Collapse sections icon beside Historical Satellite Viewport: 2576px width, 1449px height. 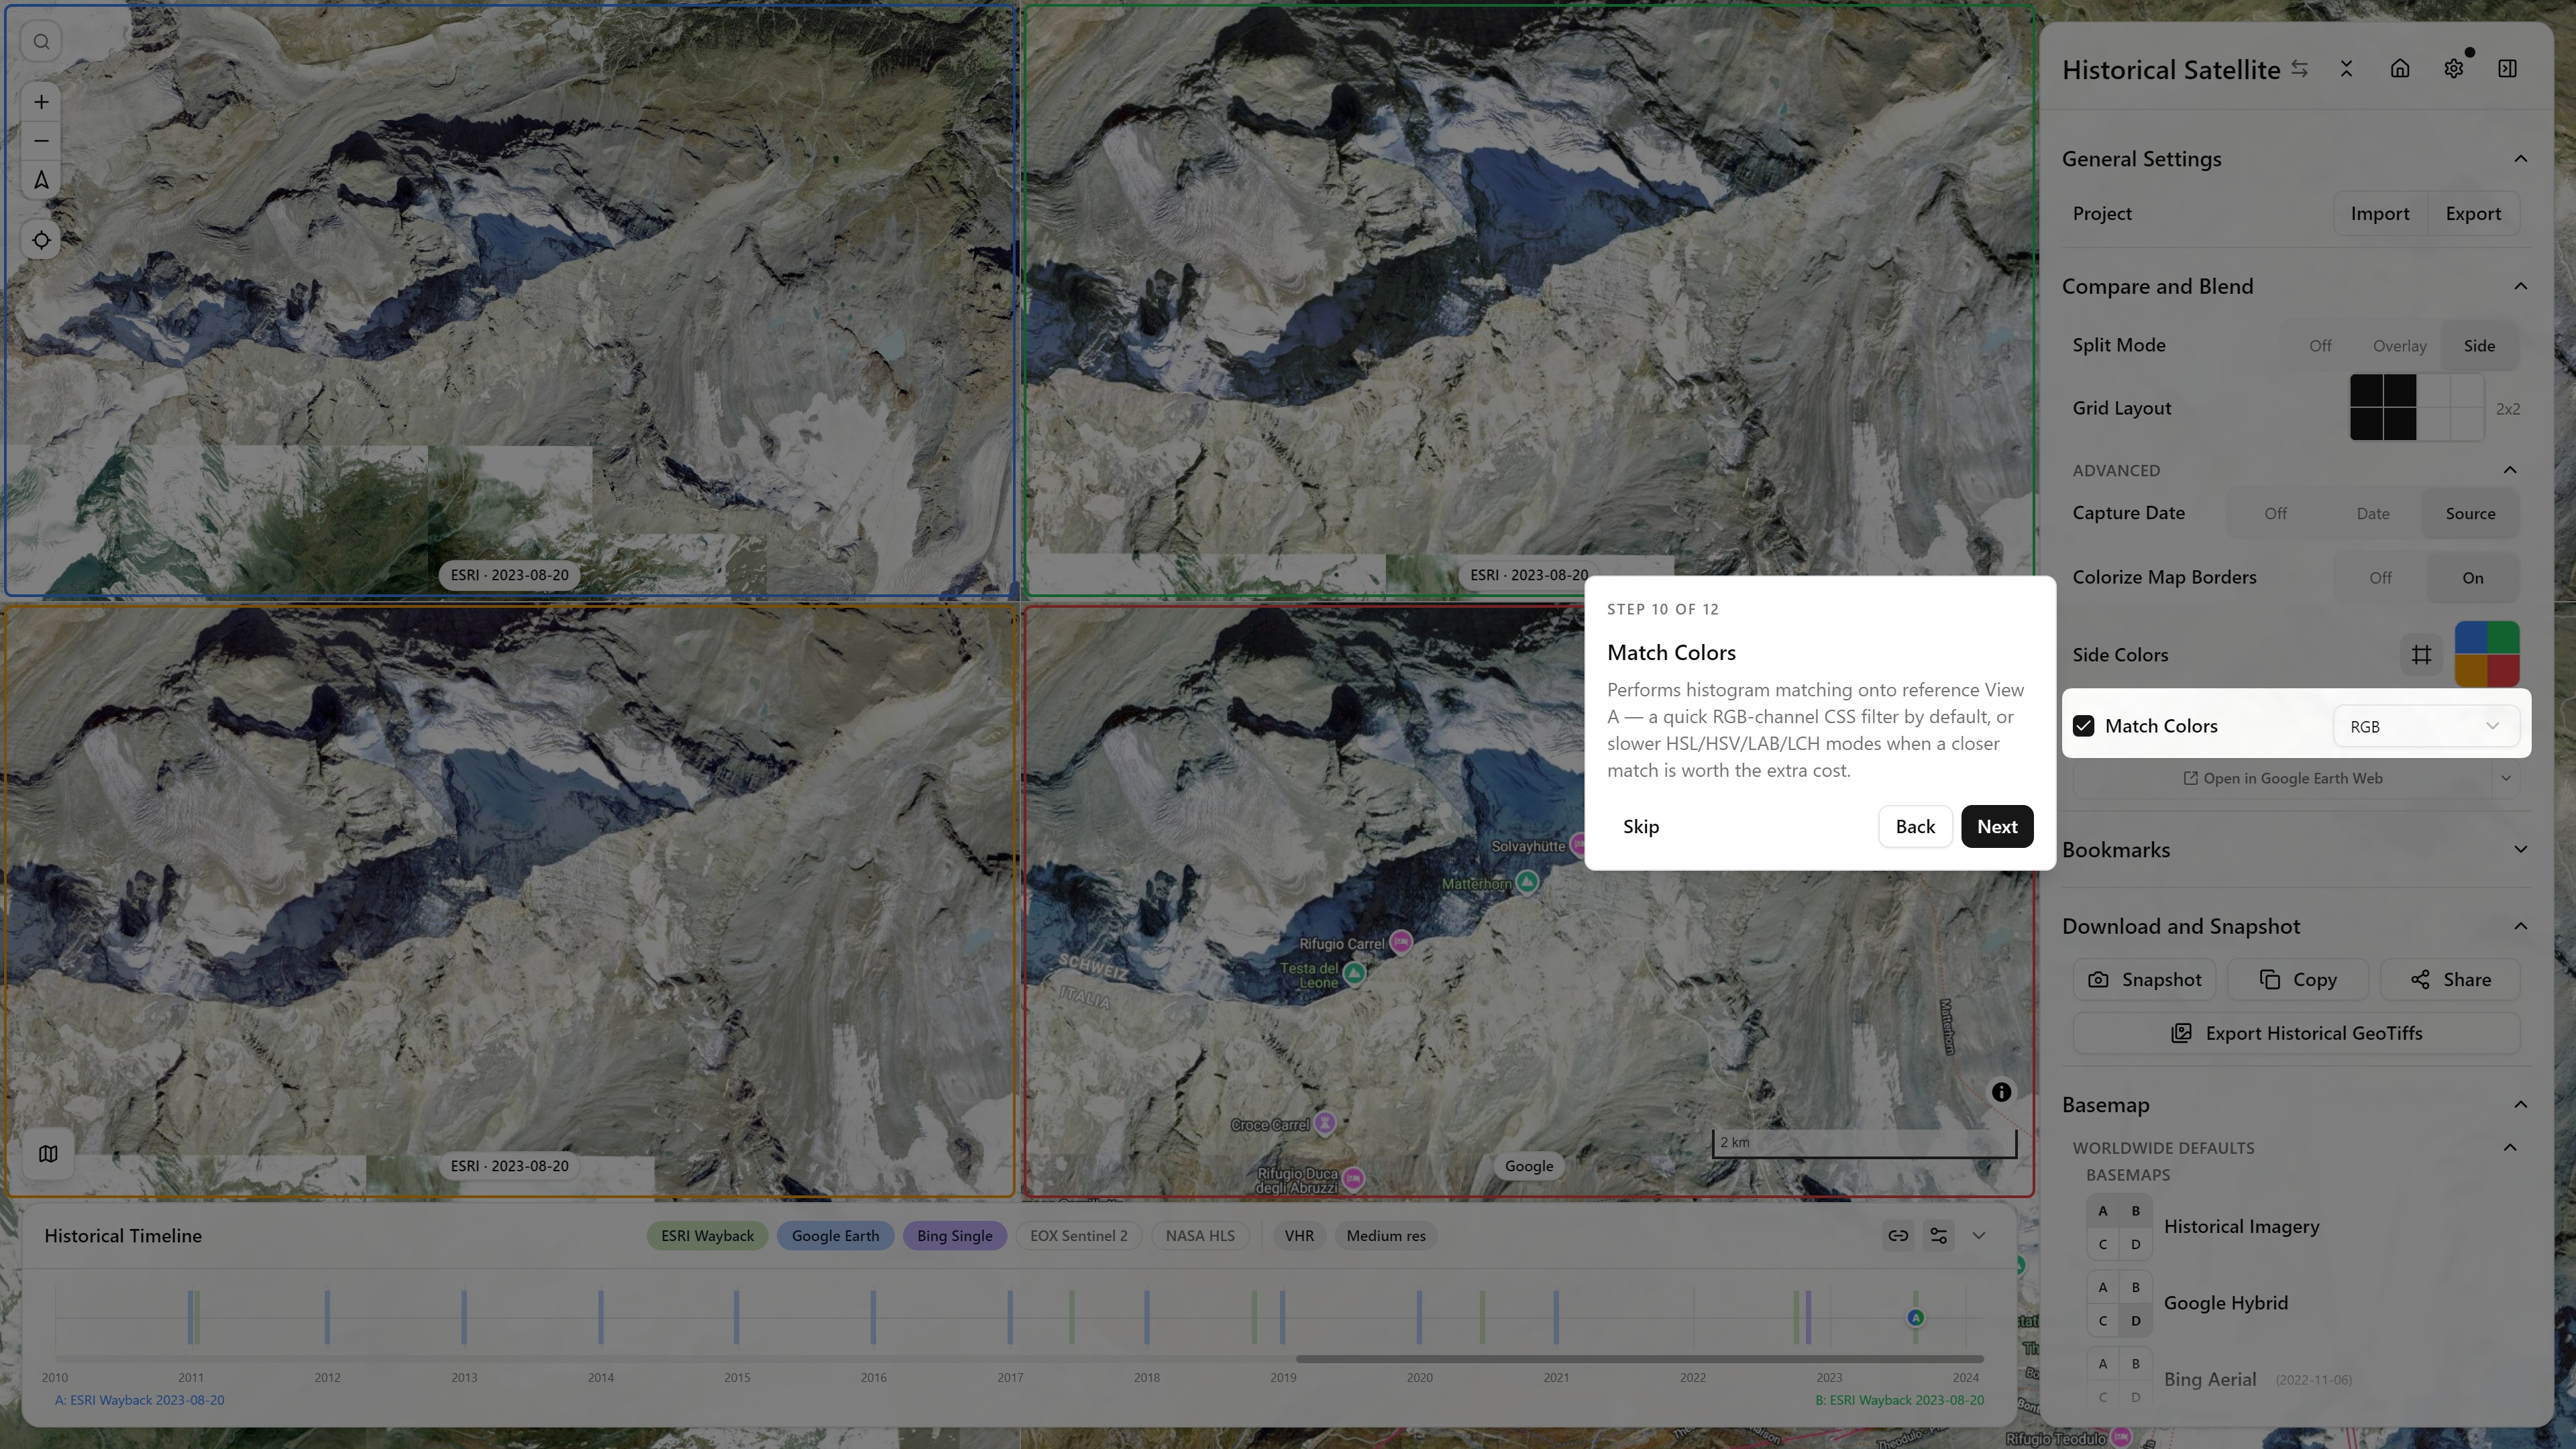click(2346, 69)
